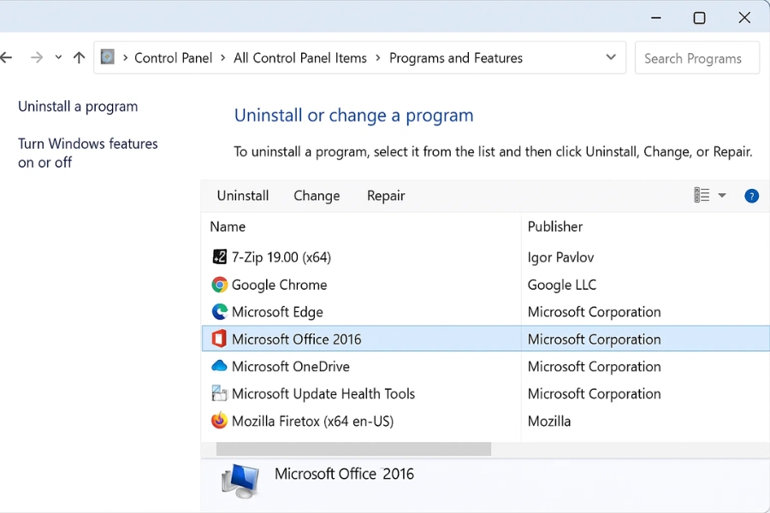Click the horizontal scrollbar thumb
770x513 pixels.
(353, 449)
